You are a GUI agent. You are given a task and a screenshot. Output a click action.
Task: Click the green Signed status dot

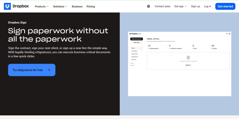coord(212,48)
